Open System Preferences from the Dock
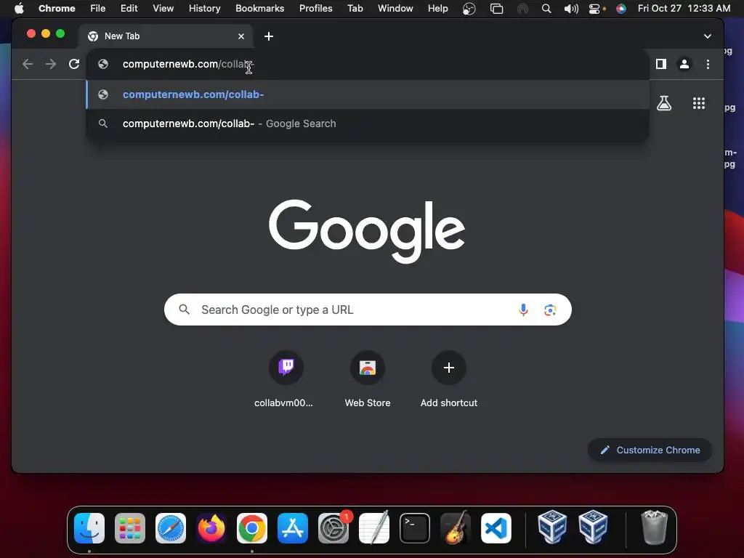 tap(333, 528)
